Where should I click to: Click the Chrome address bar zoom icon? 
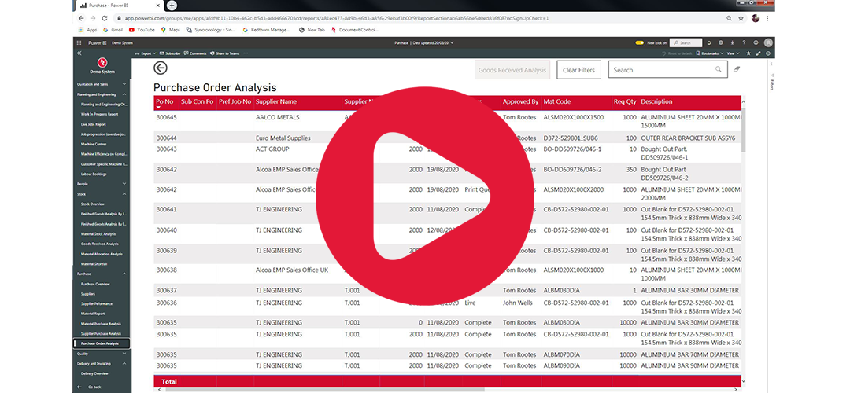(729, 18)
